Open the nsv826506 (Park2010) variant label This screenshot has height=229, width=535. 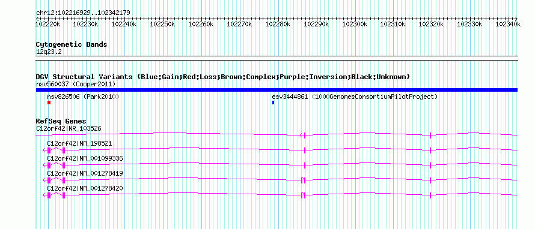click(x=83, y=97)
